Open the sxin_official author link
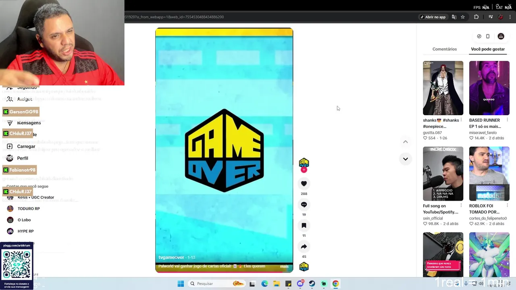The image size is (516, 290). pyautogui.click(x=433, y=218)
